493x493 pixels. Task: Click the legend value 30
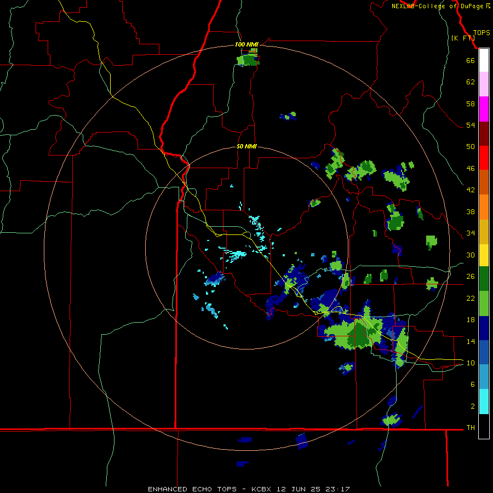471,255
